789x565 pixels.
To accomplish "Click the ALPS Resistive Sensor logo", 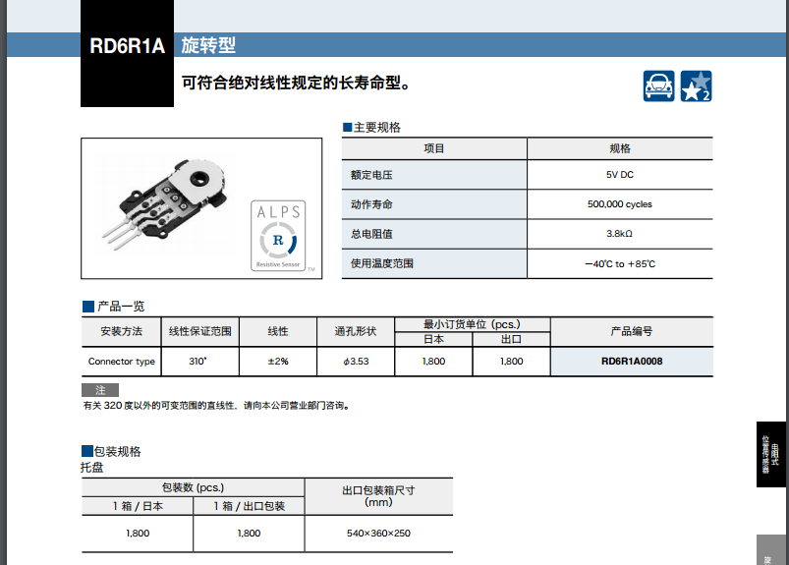I will coord(279,236).
